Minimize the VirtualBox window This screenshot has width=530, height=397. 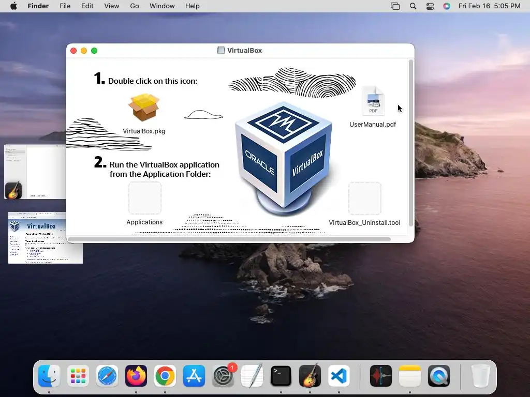pos(84,51)
